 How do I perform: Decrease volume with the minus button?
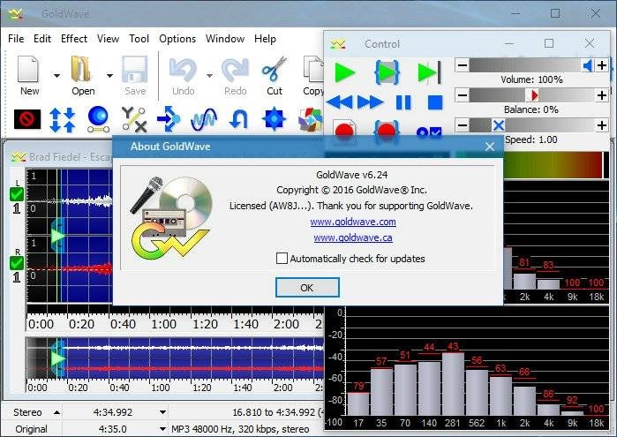tap(463, 65)
